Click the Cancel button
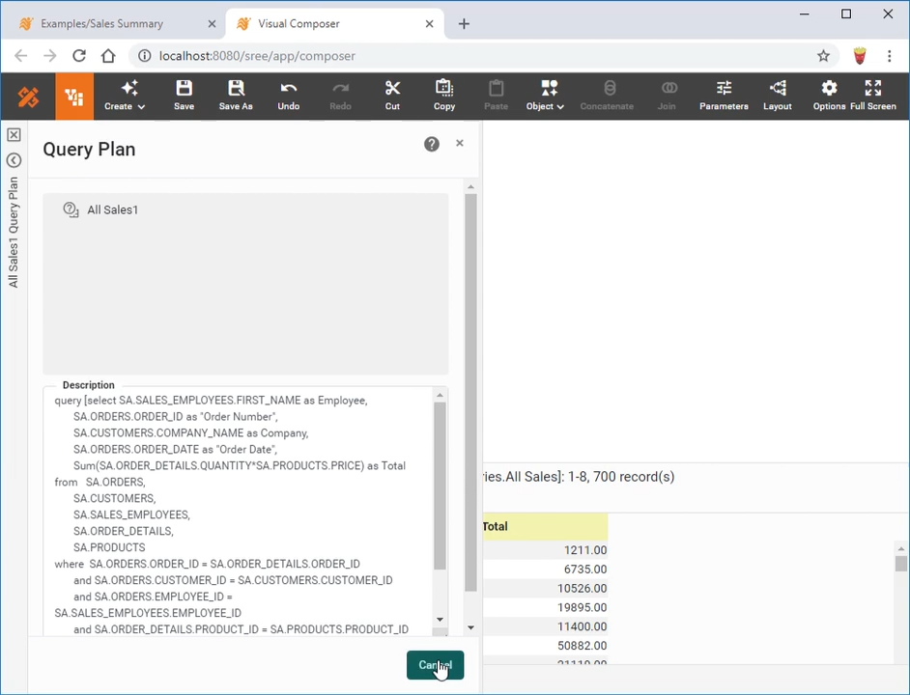 coord(436,665)
